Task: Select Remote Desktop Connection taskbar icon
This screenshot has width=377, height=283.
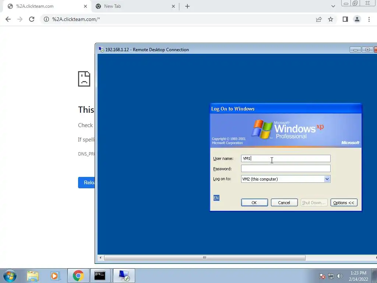Action: [x=124, y=276]
